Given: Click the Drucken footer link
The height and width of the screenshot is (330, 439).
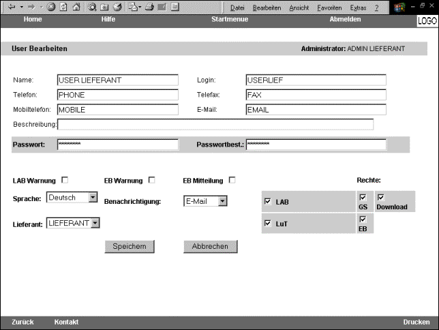Looking at the screenshot, I should pyautogui.click(x=417, y=322).
